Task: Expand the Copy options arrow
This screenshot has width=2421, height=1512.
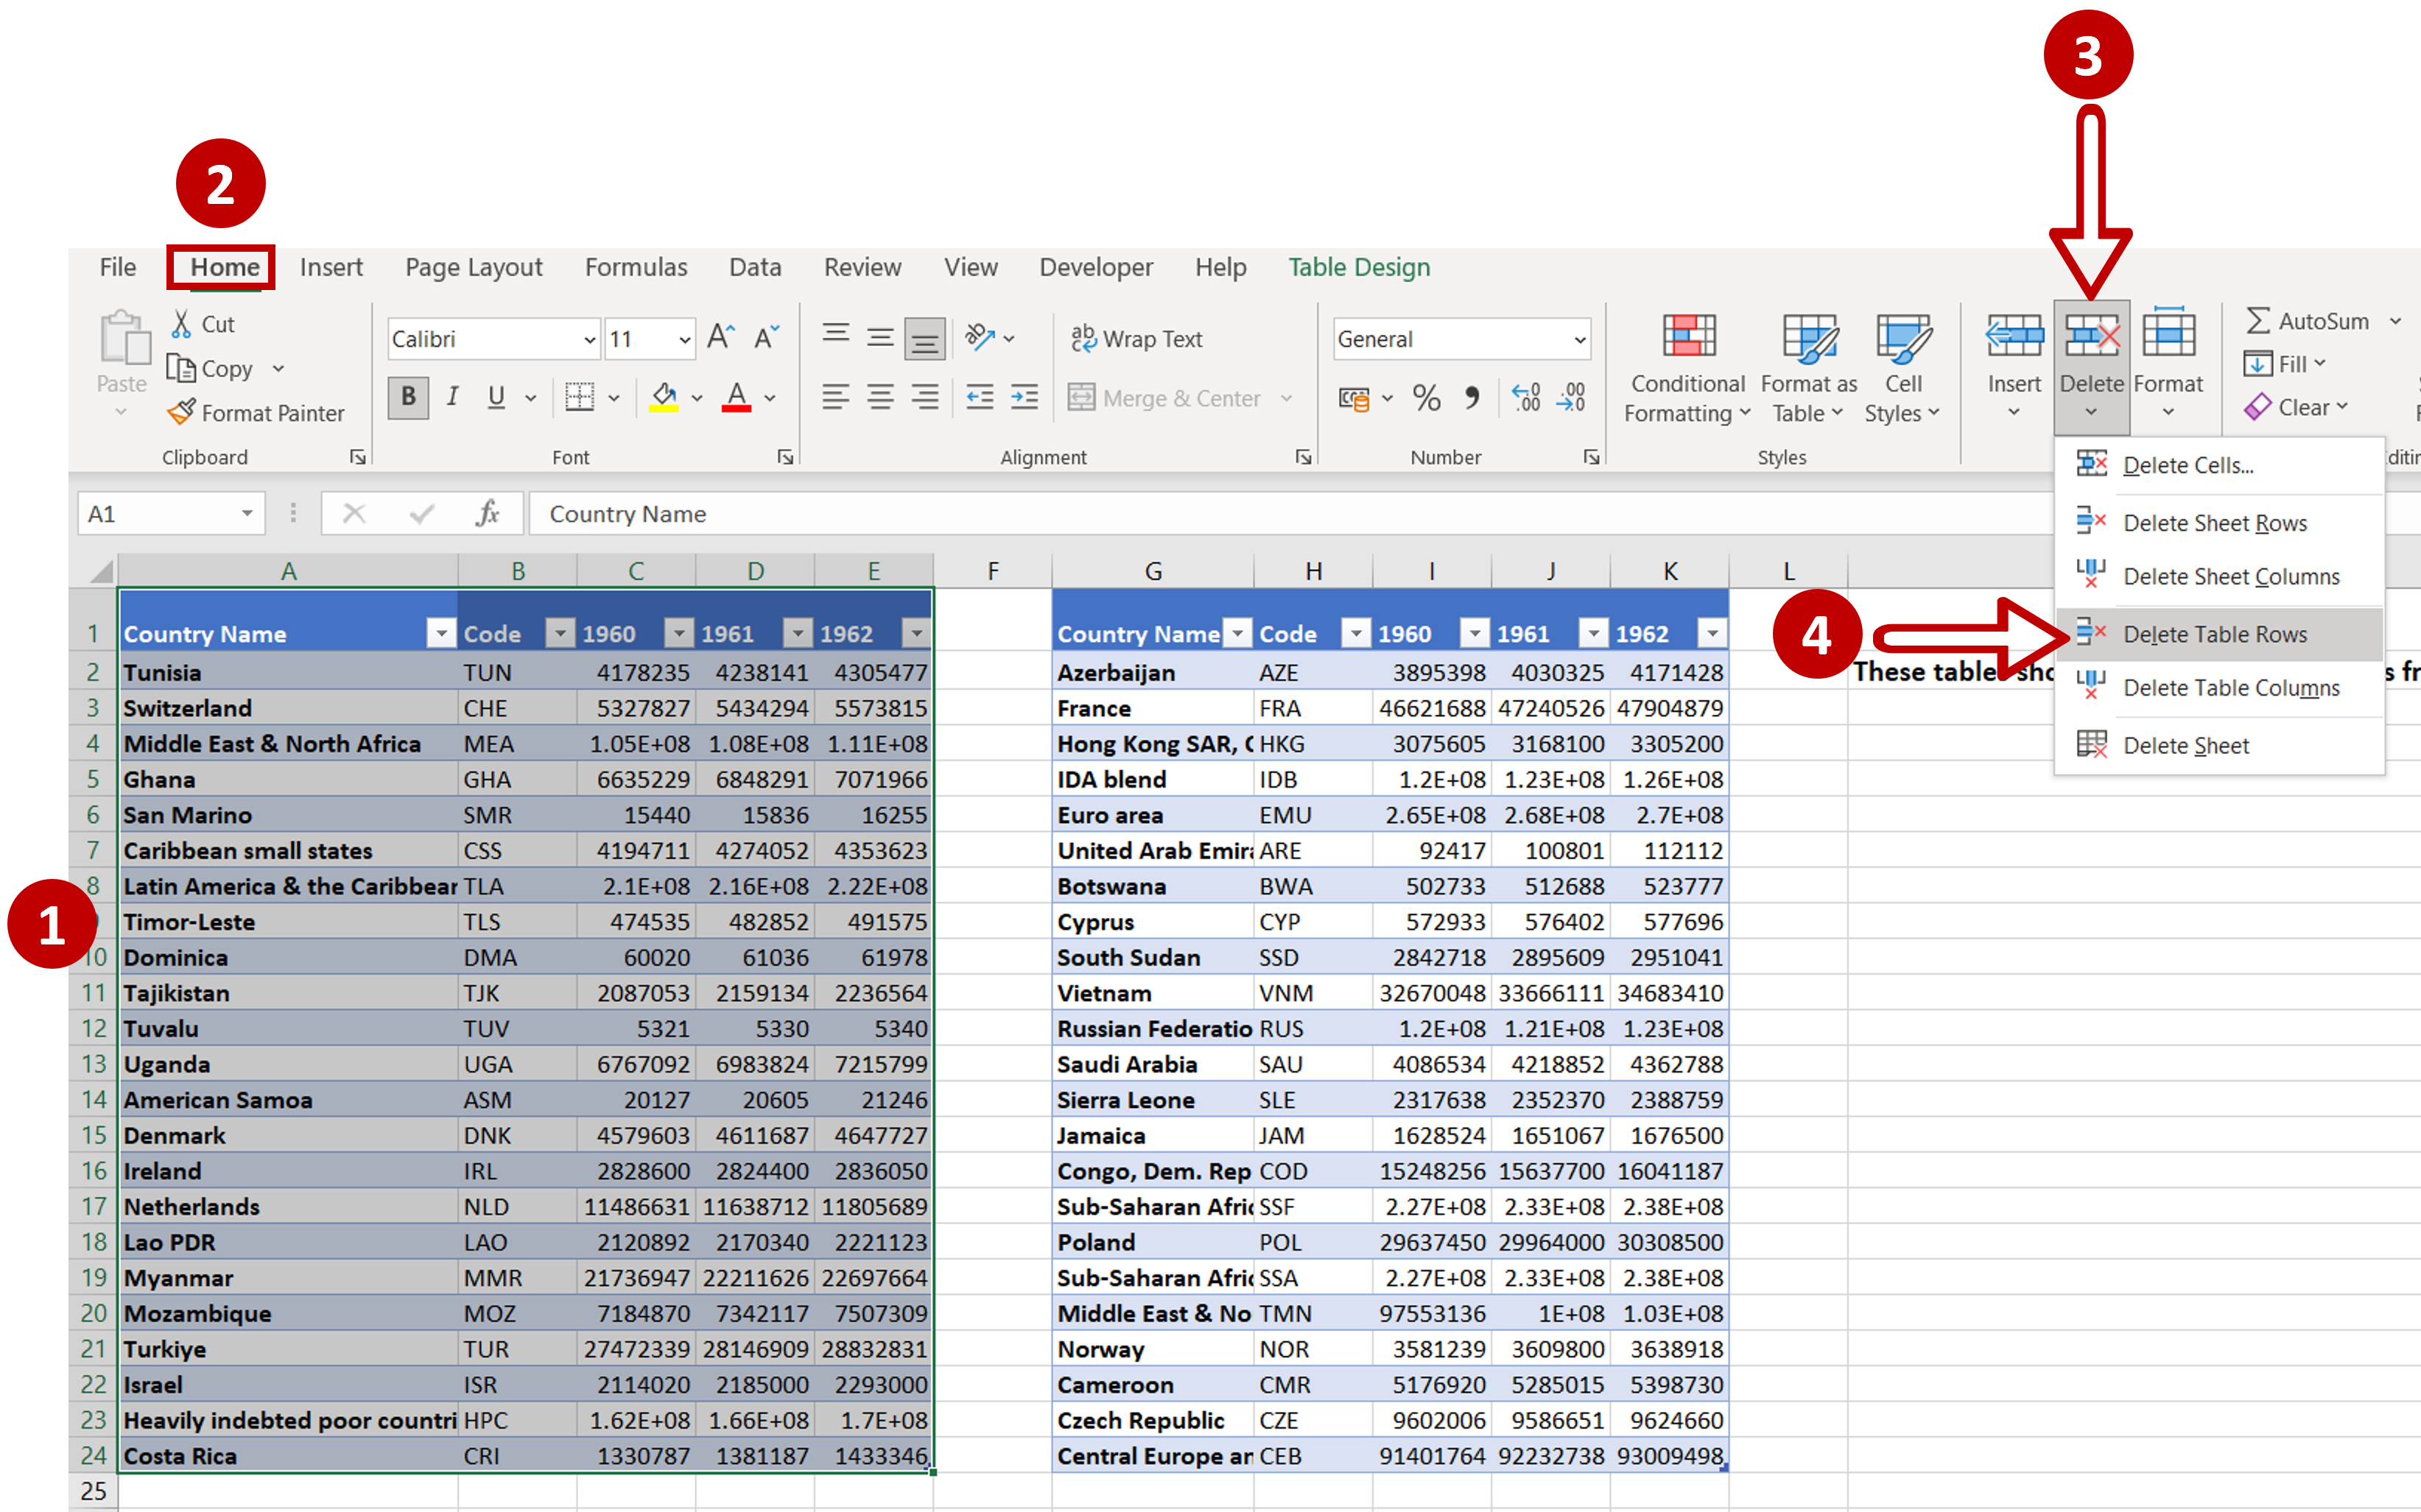Action: coord(278,369)
